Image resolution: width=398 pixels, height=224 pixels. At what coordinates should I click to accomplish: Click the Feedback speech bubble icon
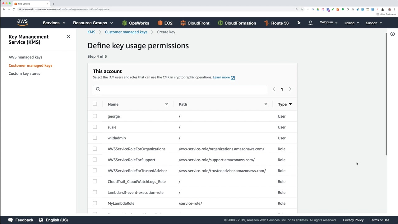11,220
